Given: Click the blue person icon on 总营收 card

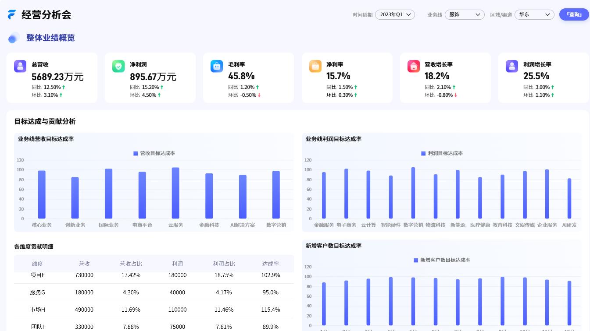Looking at the screenshot, I should pos(20,66).
